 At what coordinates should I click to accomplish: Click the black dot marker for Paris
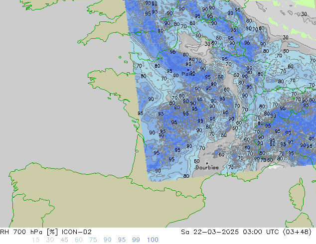188,70
